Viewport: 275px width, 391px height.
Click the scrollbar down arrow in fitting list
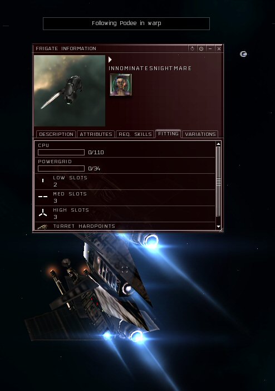219,227
